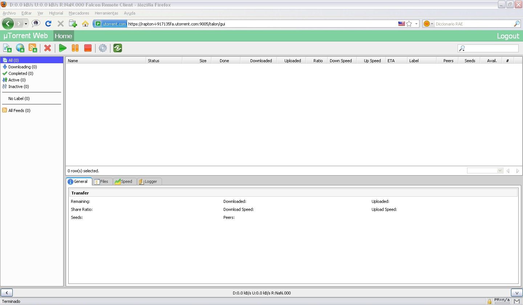Go to the browser Home house icon
This screenshot has width=523, height=305.
pos(85,24)
